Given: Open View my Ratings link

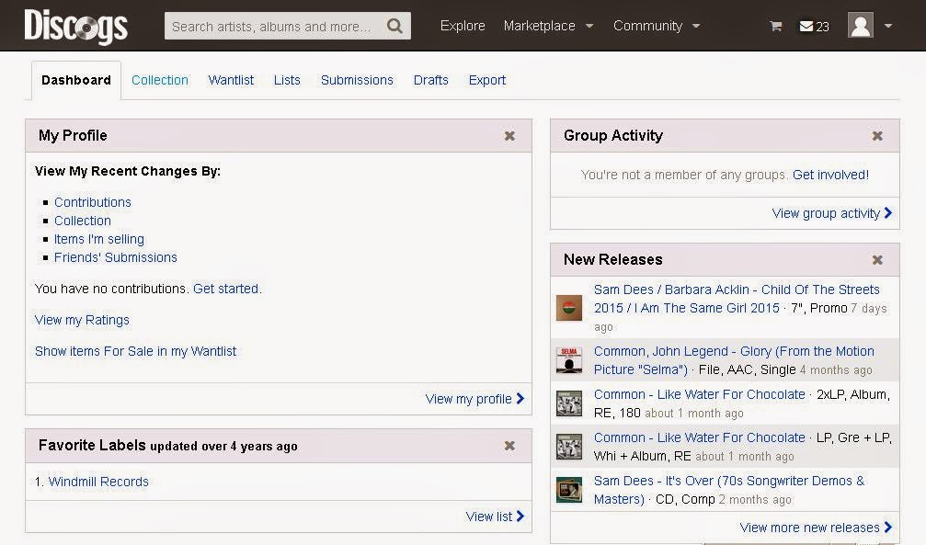Looking at the screenshot, I should point(82,320).
